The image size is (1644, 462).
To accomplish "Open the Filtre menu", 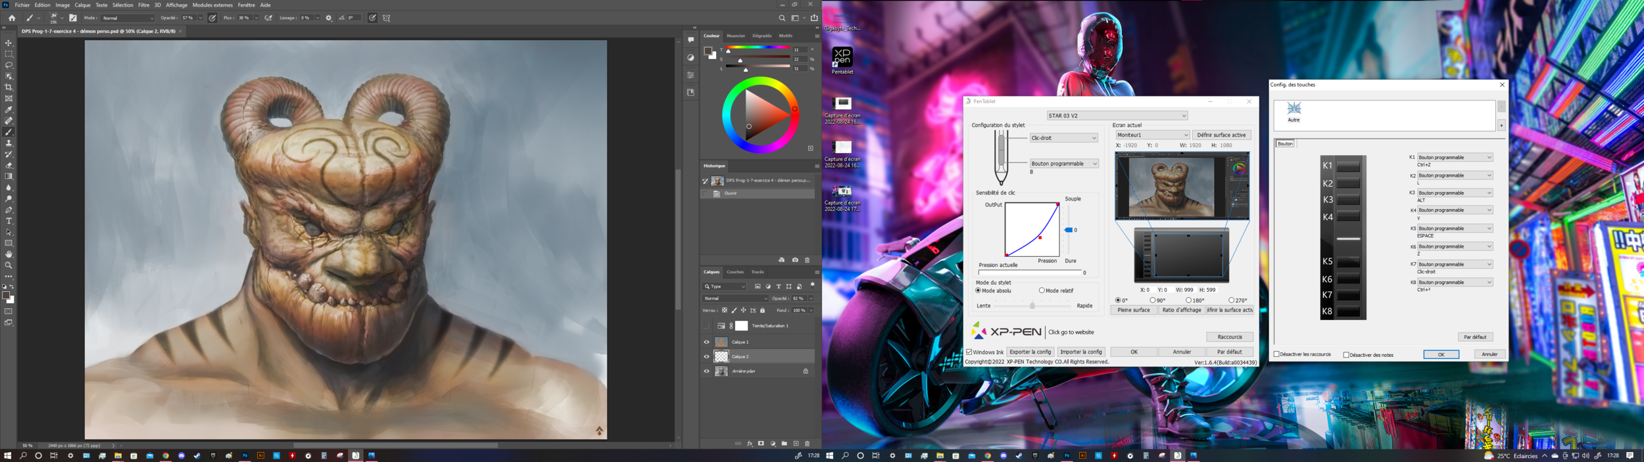I will (x=143, y=5).
